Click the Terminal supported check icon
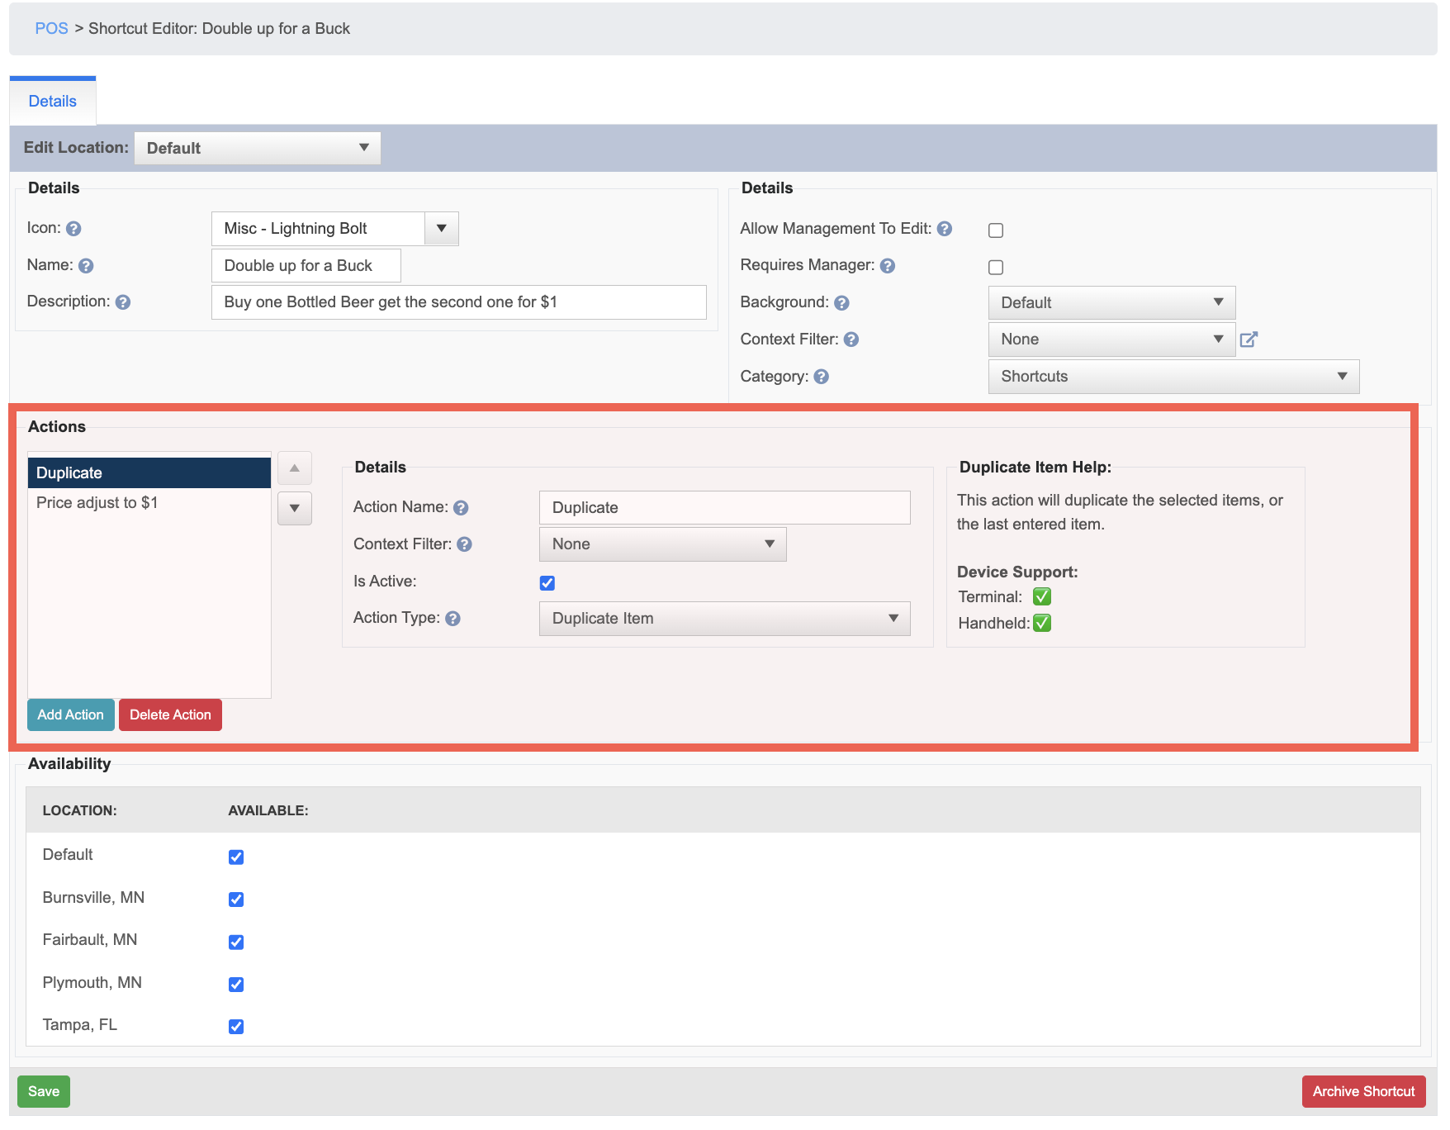1450x1130 pixels. click(x=1042, y=597)
